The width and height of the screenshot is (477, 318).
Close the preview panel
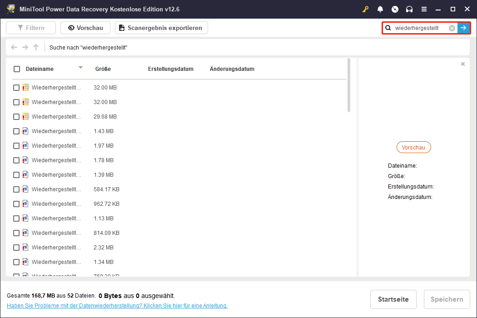pyautogui.click(x=462, y=64)
